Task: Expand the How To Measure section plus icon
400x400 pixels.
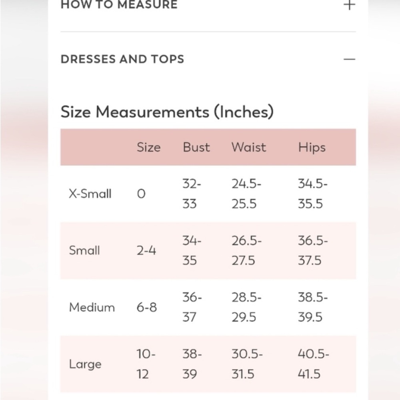Action: 349,5
